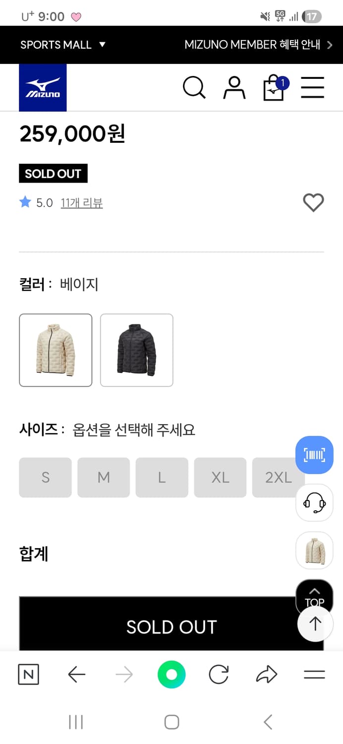Open the shopping bag with 1 item
Screen dimensions: 343x744
pyautogui.click(x=273, y=88)
